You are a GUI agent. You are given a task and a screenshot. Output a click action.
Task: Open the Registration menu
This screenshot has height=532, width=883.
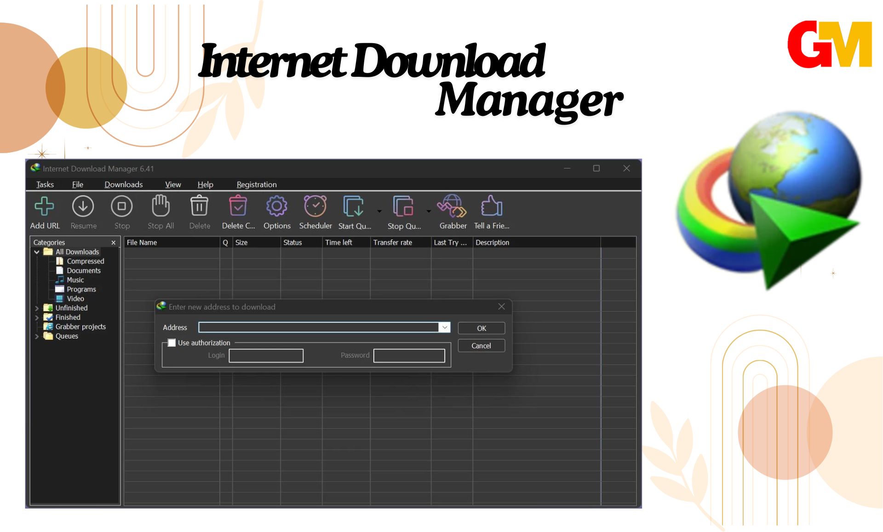point(257,184)
